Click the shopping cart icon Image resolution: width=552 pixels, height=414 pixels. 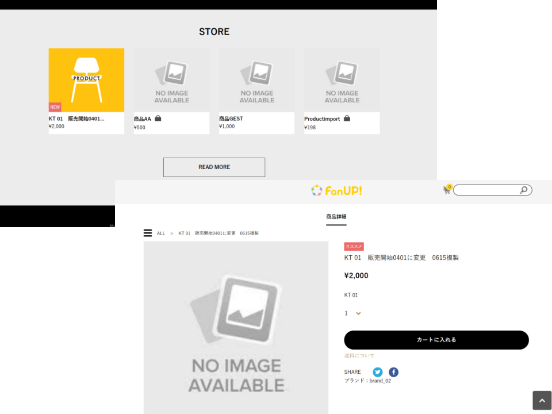click(447, 190)
